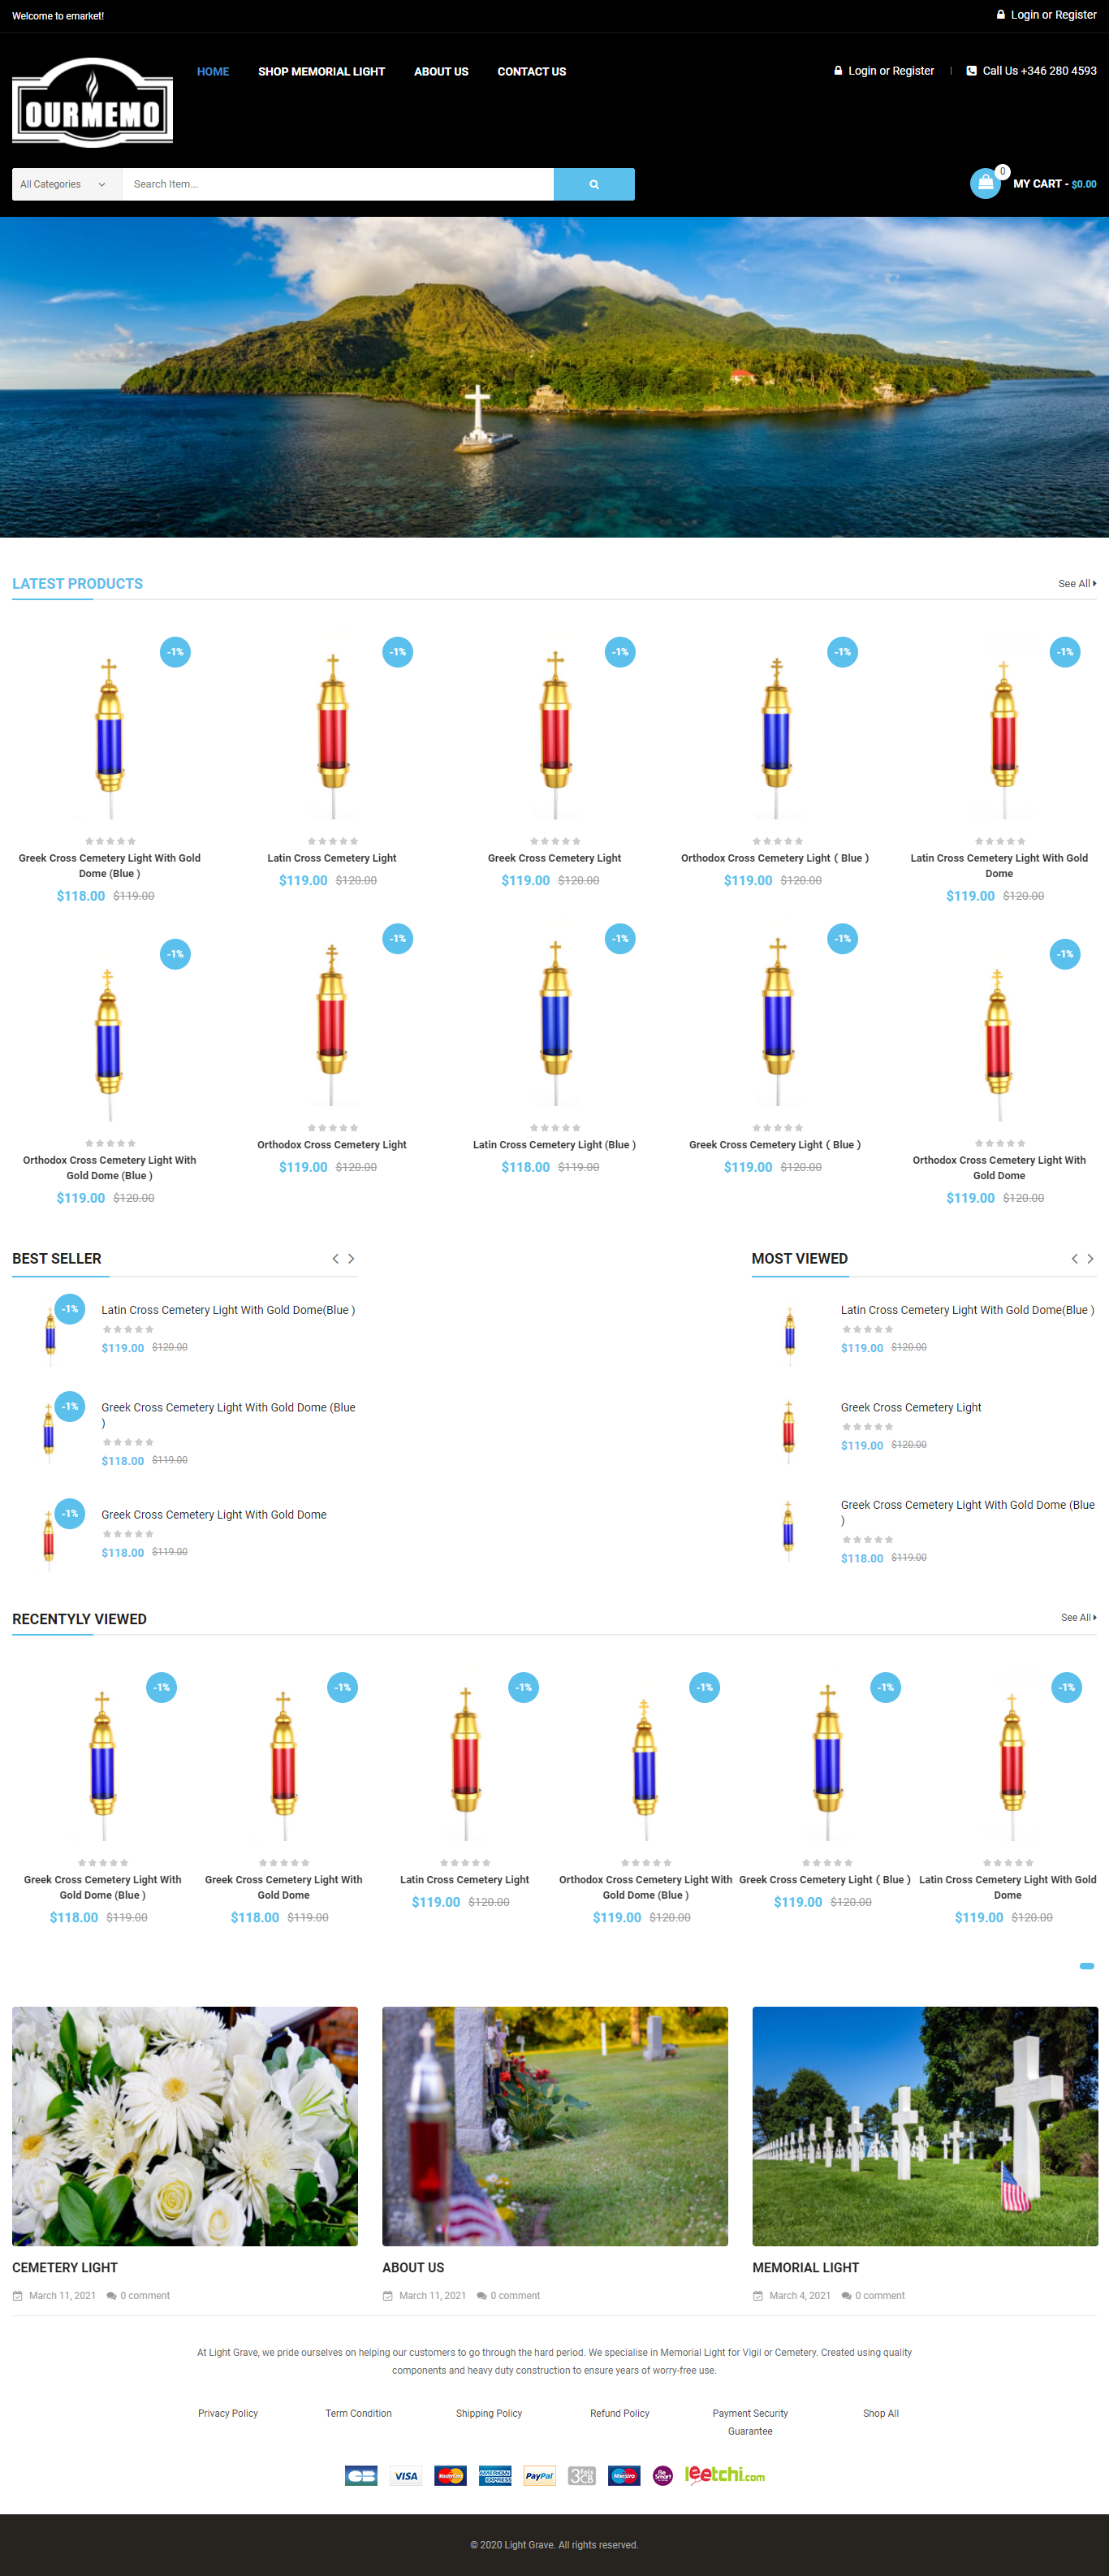
Task: Click the PayPal payment icon in footer
Action: point(540,2475)
